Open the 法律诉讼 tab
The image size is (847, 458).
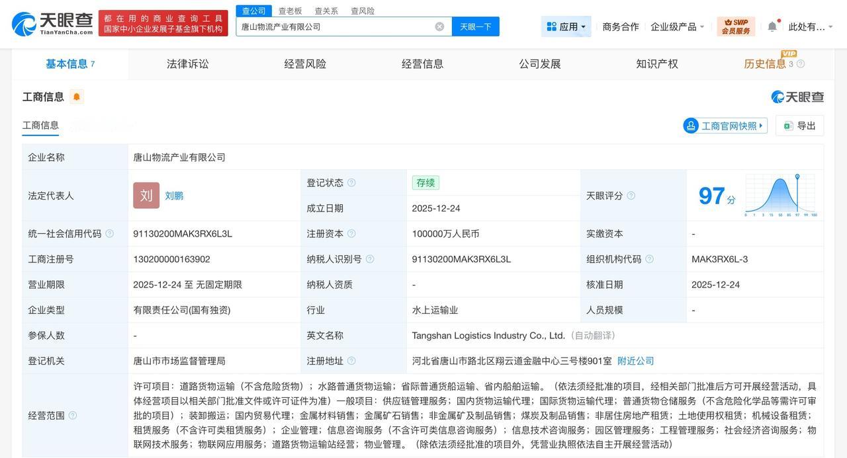[x=187, y=63]
